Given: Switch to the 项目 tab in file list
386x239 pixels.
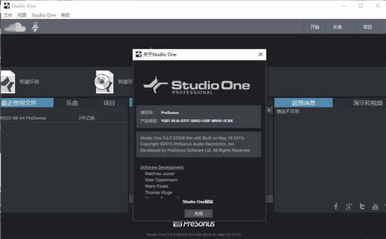Looking at the screenshot, I should 109,103.
